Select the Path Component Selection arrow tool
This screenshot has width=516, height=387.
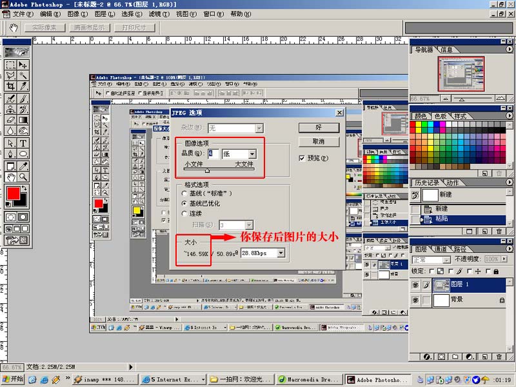point(10,143)
